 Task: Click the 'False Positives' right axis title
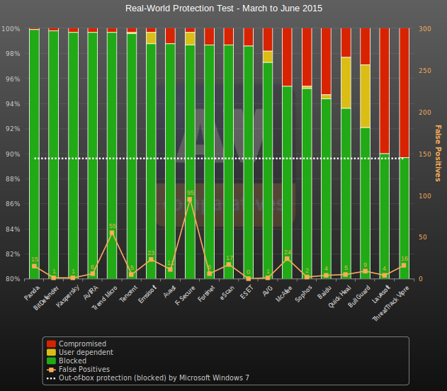tap(438, 153)
